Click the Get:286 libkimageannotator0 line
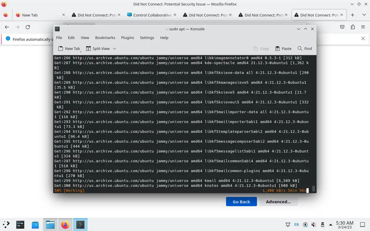370x231 pixels. tap(178, 58)
